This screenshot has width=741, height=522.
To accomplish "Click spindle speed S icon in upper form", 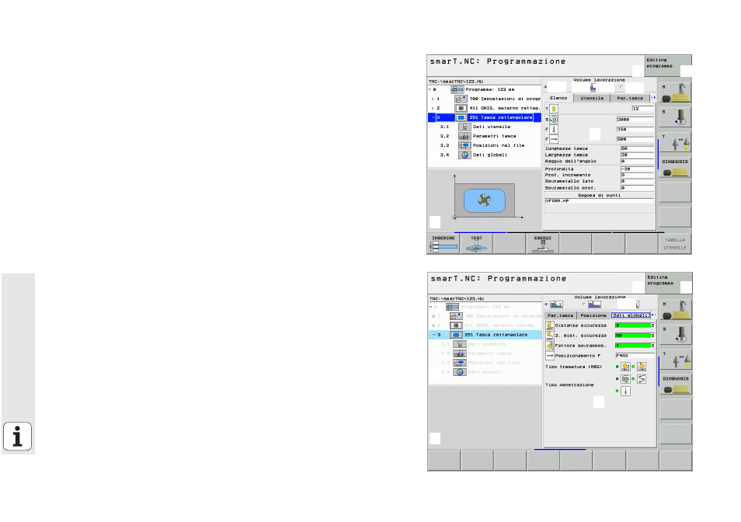I will [554, 120].
